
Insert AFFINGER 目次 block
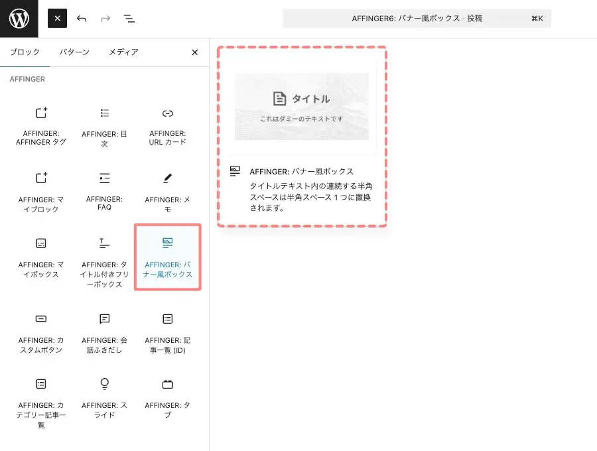click(x=104, y=126)
